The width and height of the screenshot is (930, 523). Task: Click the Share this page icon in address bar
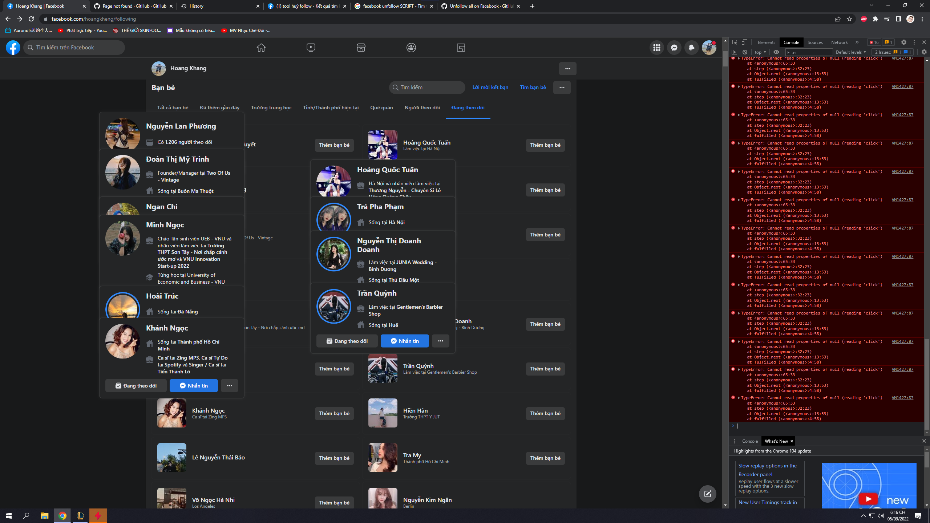tap(838, 19)
